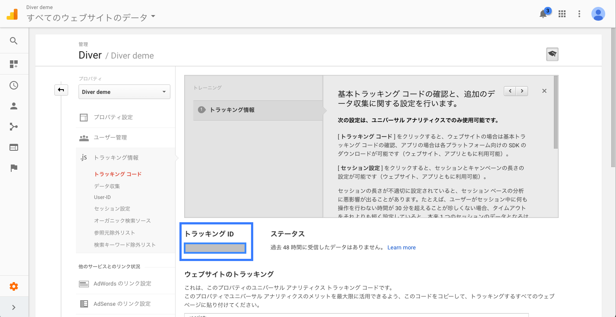The image size is (616, 317).
Task: Open AdWords のリンク設定
Action: click(x=122, y=284)
